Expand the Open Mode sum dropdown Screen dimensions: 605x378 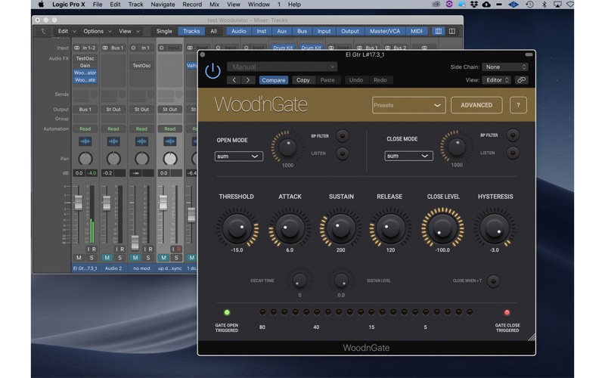(x=238, y=156)
